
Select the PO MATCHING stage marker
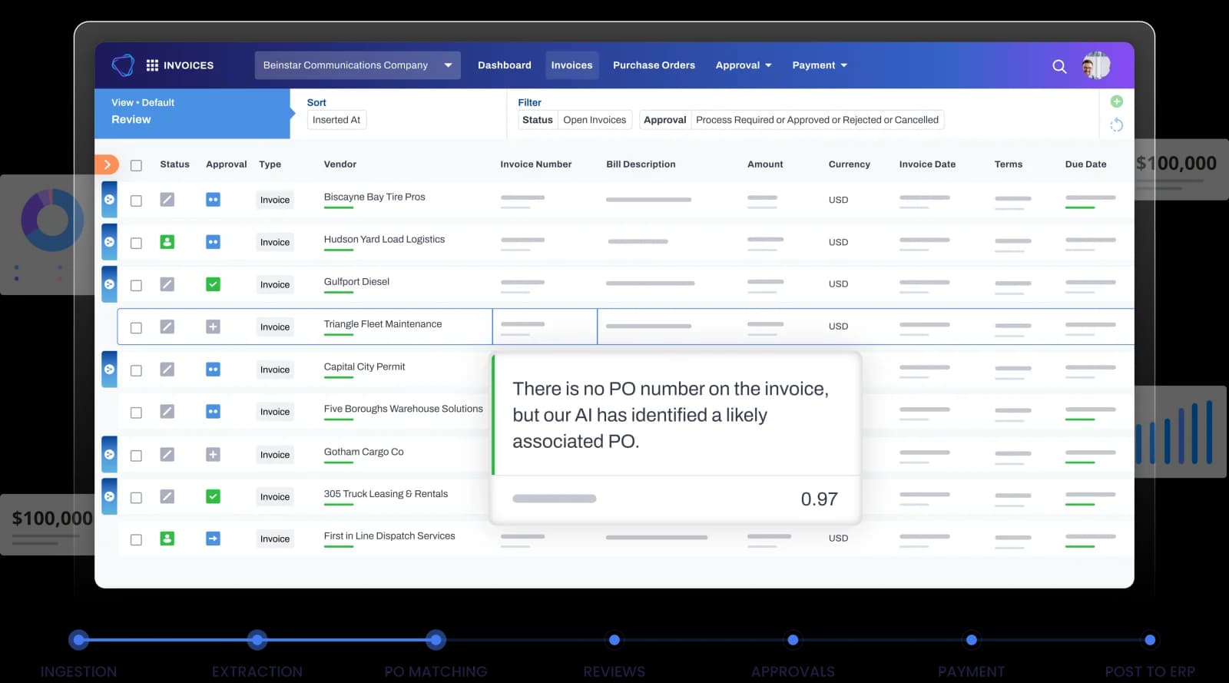tap(436, 639)
